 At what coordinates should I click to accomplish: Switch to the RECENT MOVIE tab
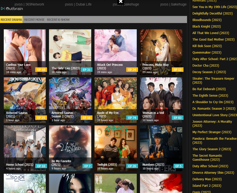(x=34, y=20)
